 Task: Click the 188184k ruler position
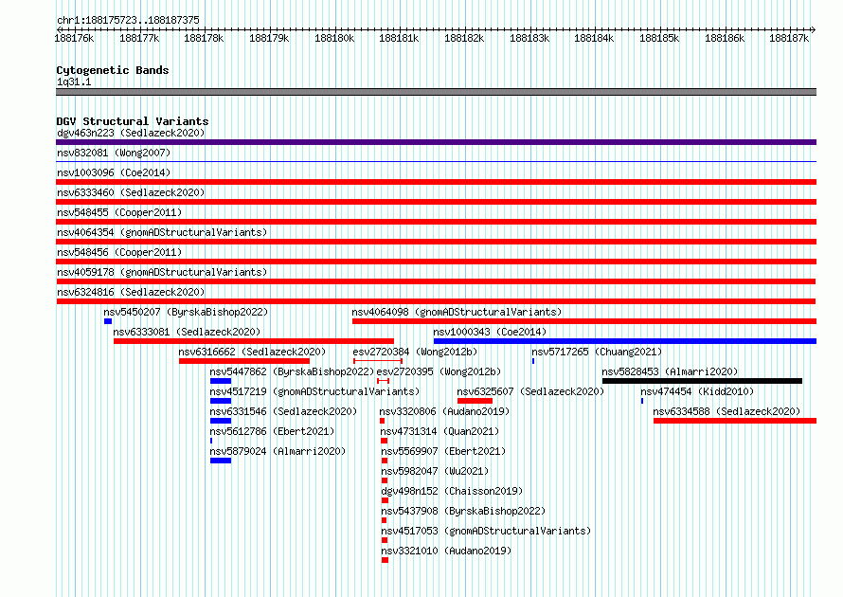(594, 38)
